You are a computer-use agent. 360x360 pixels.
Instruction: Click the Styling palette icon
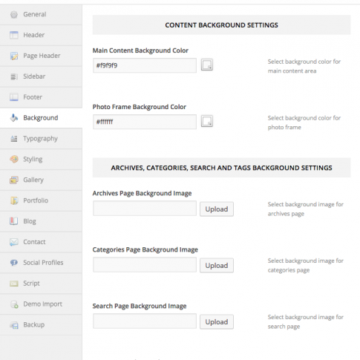(14, 159)
